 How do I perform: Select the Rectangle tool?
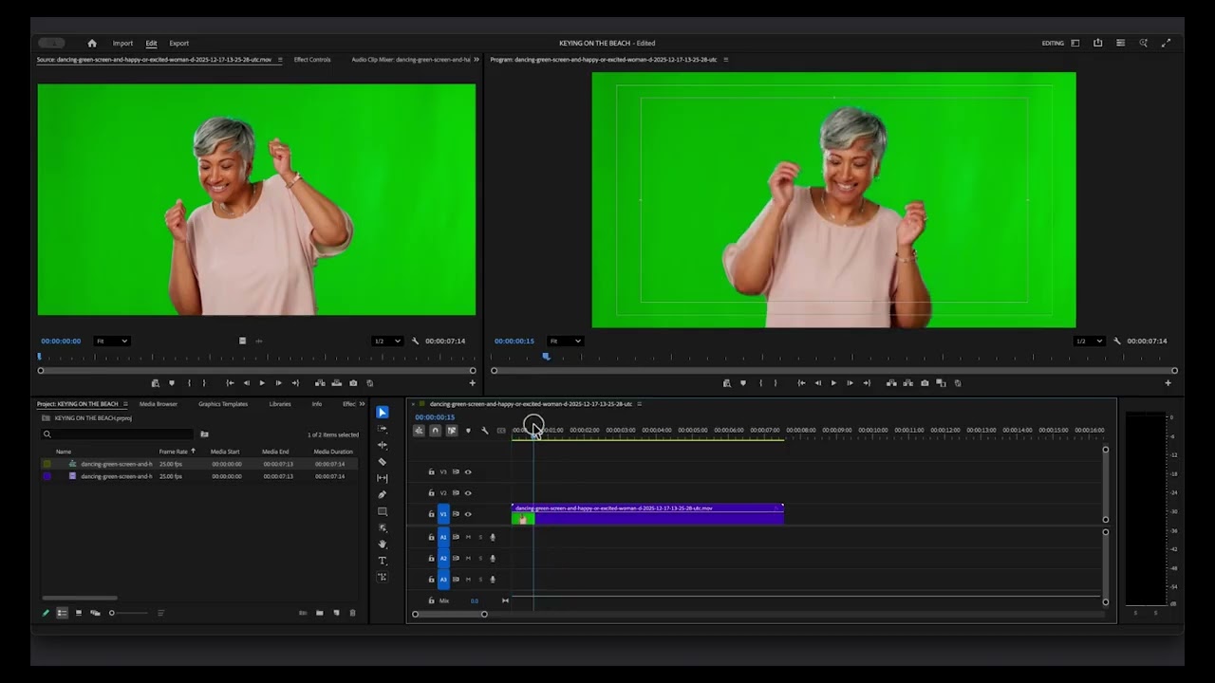pyautogui.click(x=383, y=511)
